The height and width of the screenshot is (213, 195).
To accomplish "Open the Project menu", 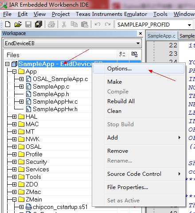I will 61,14.
